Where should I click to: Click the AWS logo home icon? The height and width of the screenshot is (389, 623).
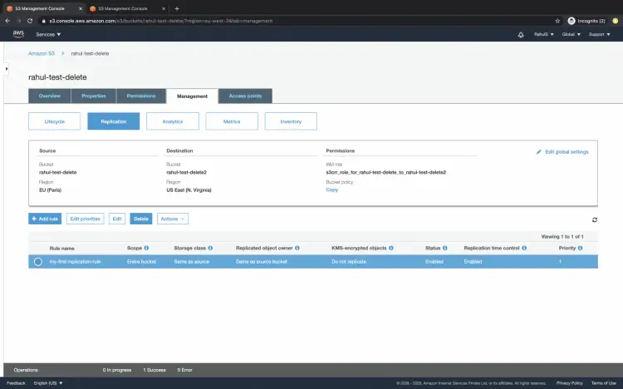(x=18, y=34)
